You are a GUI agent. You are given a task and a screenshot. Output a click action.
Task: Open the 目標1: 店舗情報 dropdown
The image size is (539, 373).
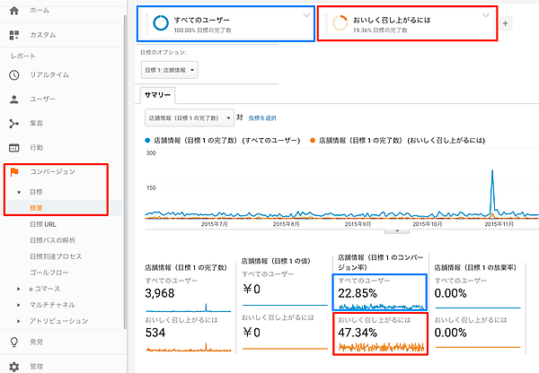(170, 69)
